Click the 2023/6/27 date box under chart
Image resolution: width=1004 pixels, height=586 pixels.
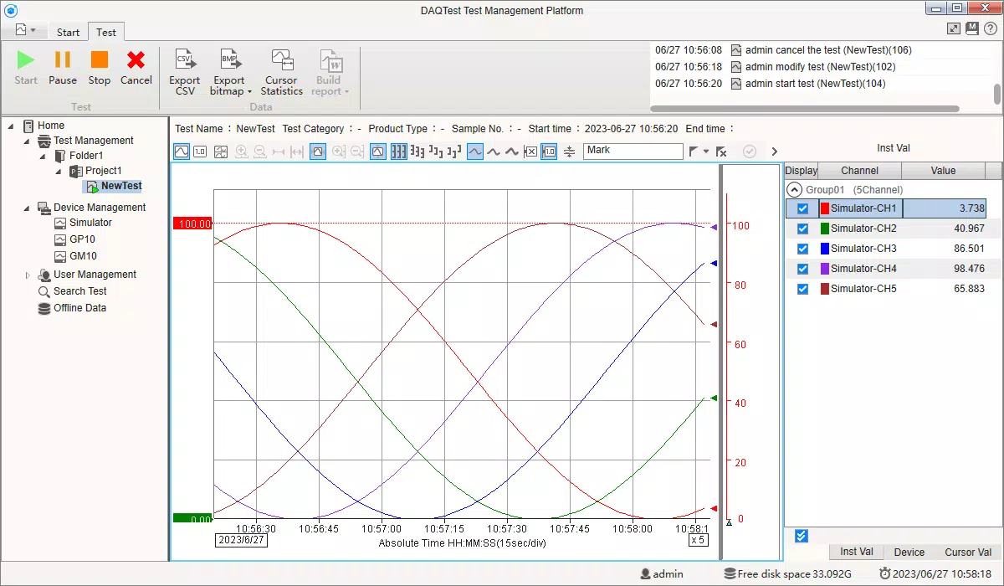[241, 540]
